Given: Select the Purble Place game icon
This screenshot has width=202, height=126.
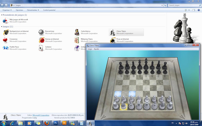Looking at the screenshot, I should pyautogui.click(x=6, y=48).
